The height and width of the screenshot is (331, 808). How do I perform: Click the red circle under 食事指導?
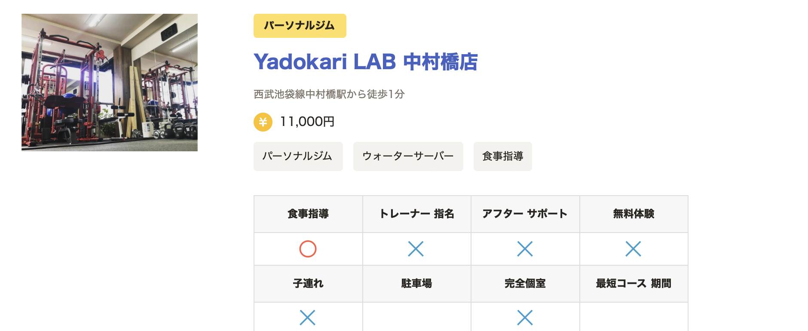click(x=308, y=249)
